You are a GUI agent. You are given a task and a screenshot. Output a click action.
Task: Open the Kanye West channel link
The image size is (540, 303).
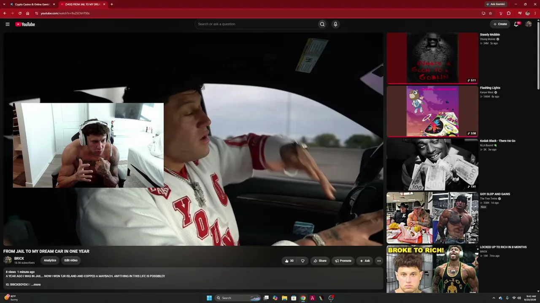coord(486,92)
